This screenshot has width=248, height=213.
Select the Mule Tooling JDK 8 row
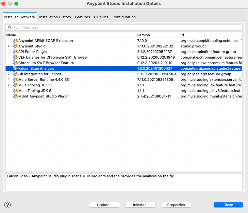(124, 91)
